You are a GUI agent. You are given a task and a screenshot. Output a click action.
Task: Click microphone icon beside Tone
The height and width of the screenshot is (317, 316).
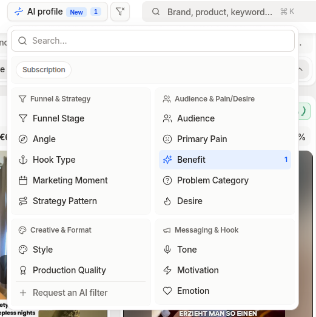(x=167, y=250)
